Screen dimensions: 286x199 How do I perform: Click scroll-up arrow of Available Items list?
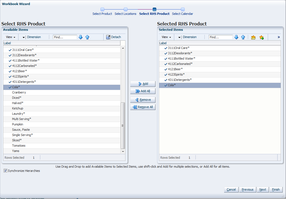[x=123, y=48]
